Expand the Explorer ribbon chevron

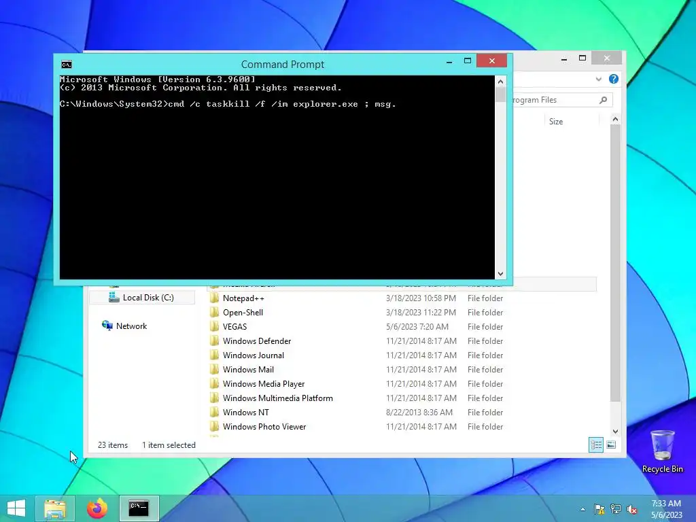click(x=598, y=79)
